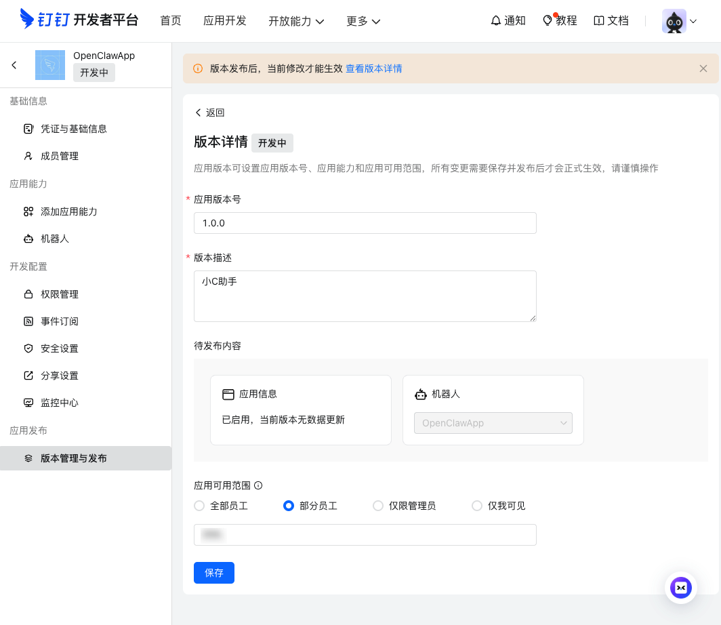Open the 文档 documentation icon
This screenshot has height=625, width=721.
point(611,21)
